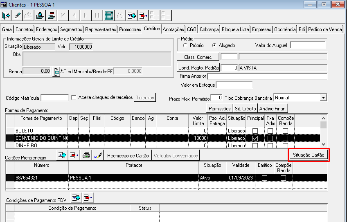This screenshot has height=222, width=347.
Task: Toggle Principal checkbox in BOLETO row
Action: [255, 131]
